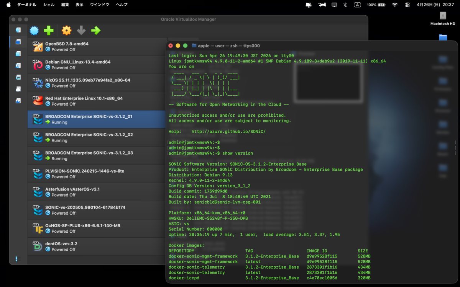Click the menu bar date and time
This screenshot has height=287, width=460.
[435, 5]
